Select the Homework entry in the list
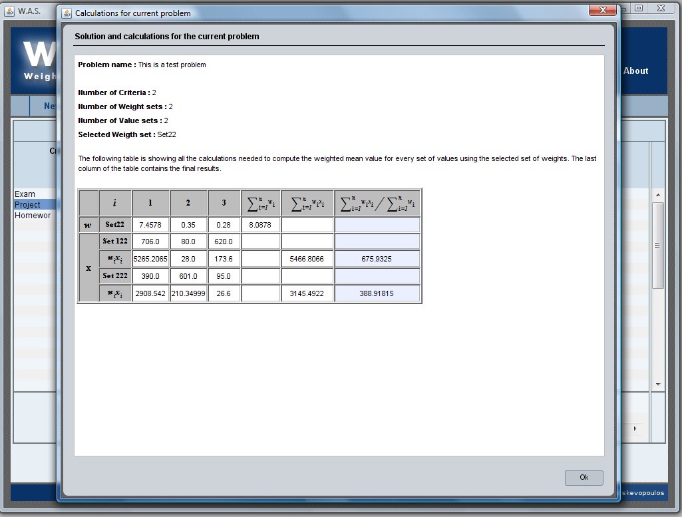This screenshot has width=682, height=517. tap(33, 216)
